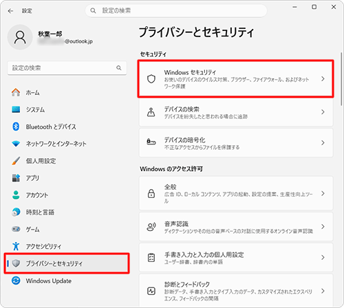Image resolution: width=344 pixels, height=308 pixels.
Task: Open the 個人用設定 paintbrush icon
Action: (16, 161)
